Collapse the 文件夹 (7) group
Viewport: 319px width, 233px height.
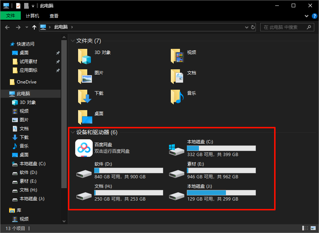pos(73,41)
